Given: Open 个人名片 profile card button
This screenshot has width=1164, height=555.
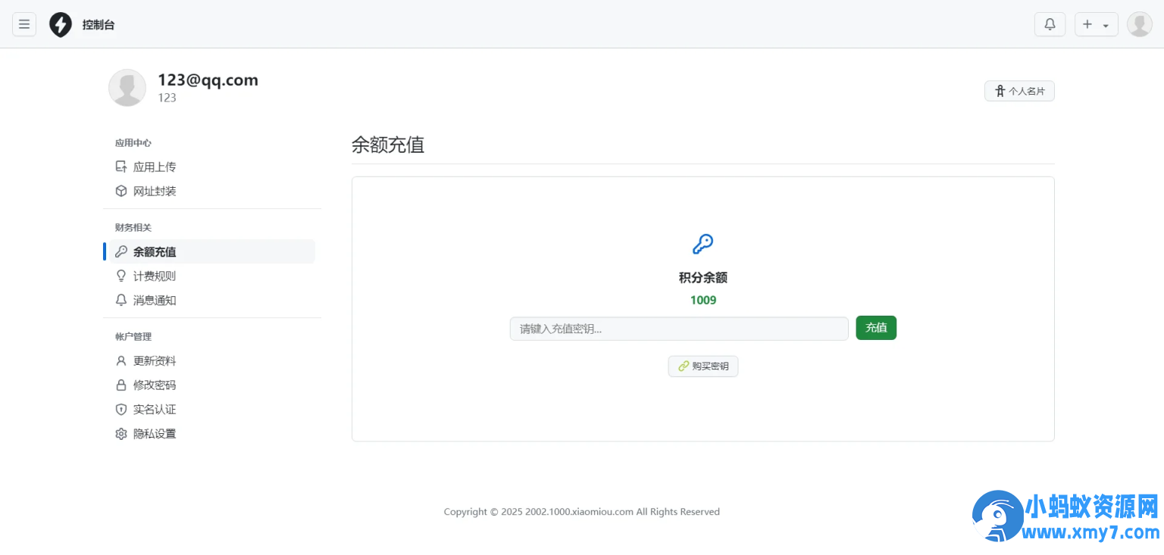Looking at the screenshot, I should tap(1019, 91).
